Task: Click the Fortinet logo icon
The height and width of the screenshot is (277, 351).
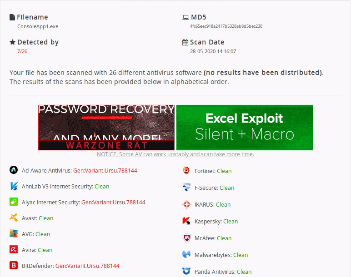Action: 186,170
